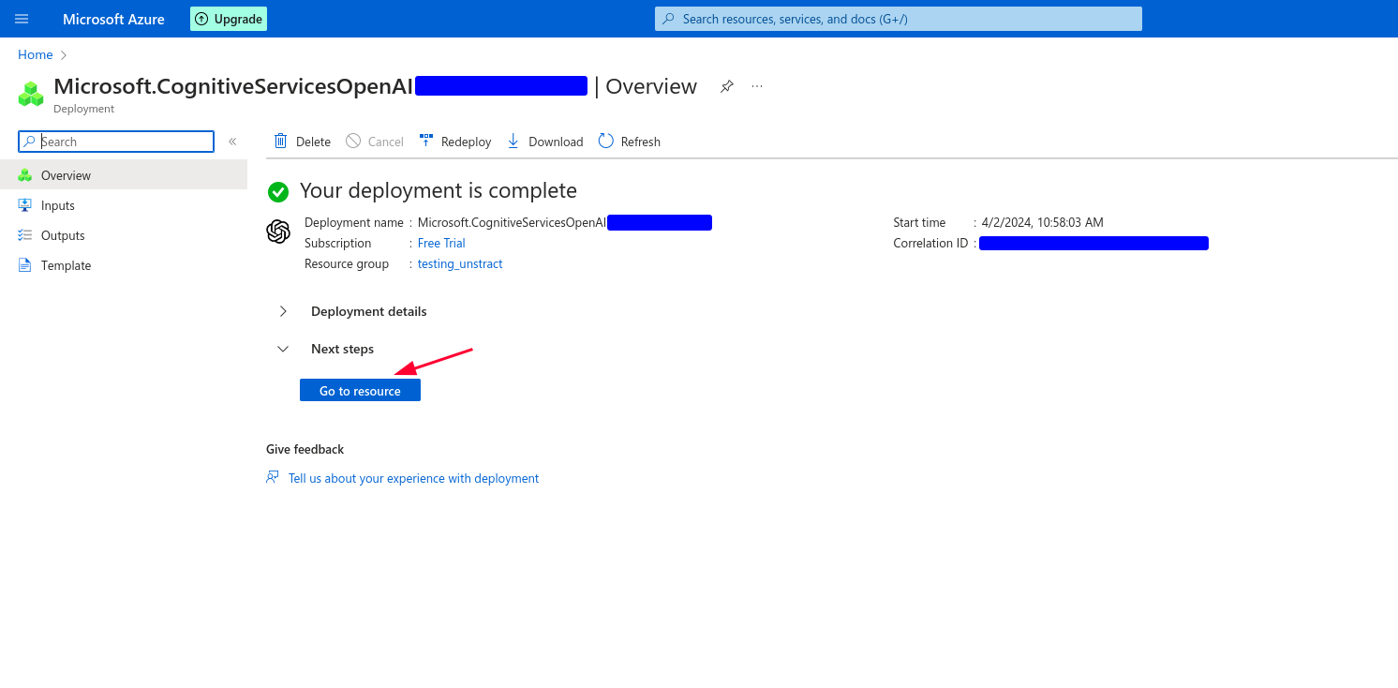Click the Give feedback heading
The height and width of the screenshot is (688, 1398).
point(305,449)
